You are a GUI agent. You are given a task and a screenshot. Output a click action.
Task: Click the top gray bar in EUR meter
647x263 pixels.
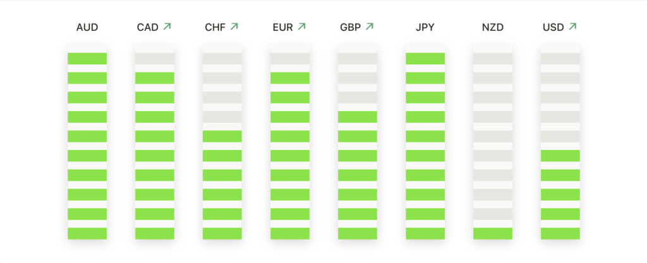click(x=289, y=59)
